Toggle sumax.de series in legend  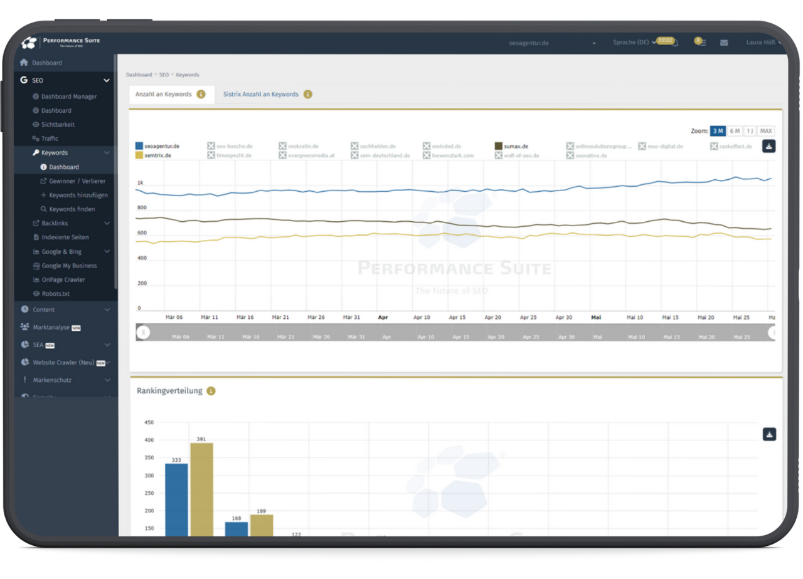pos(511,146)
